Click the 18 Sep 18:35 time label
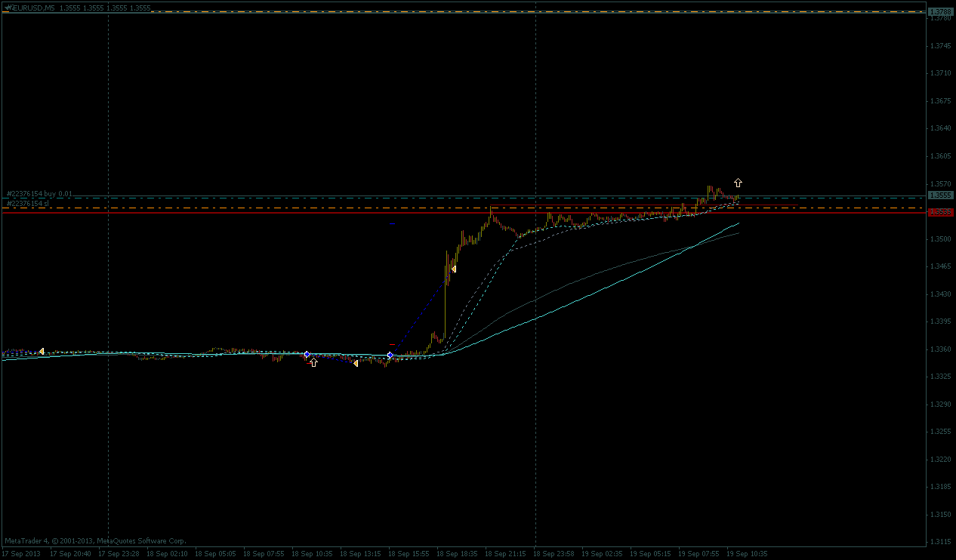Image resolution: width=956 pixels, height=560 pixels. click(x=457, y=553)
